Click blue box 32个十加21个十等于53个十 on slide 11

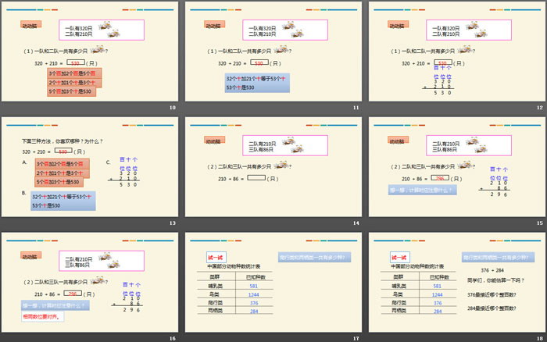(x=257, y=83)
